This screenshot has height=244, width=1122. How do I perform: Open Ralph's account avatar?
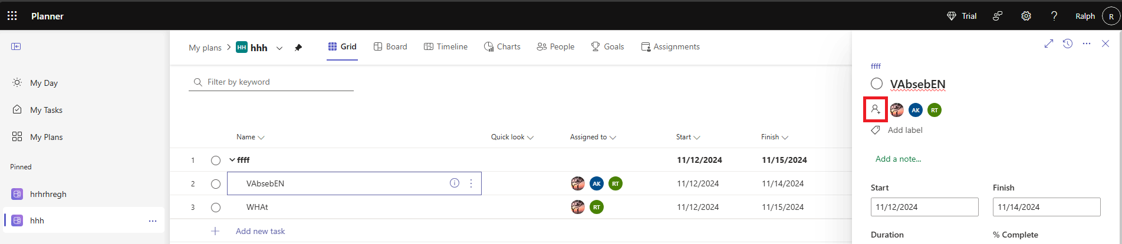click(1111, 16)
